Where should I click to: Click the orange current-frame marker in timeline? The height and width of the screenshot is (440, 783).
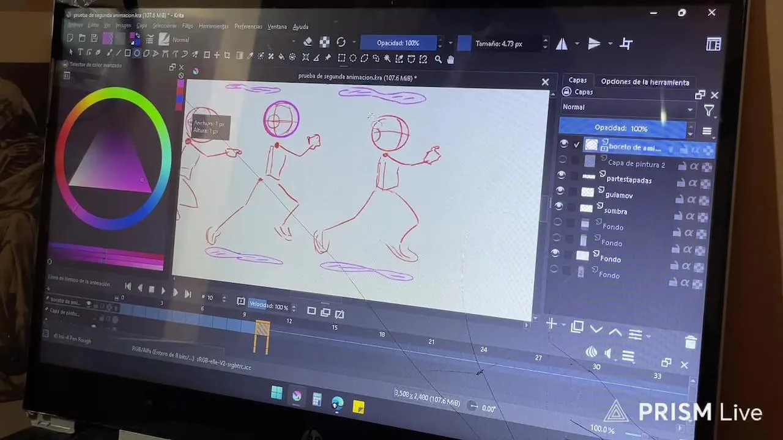262,337
